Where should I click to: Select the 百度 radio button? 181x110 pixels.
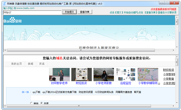(42, 103)
